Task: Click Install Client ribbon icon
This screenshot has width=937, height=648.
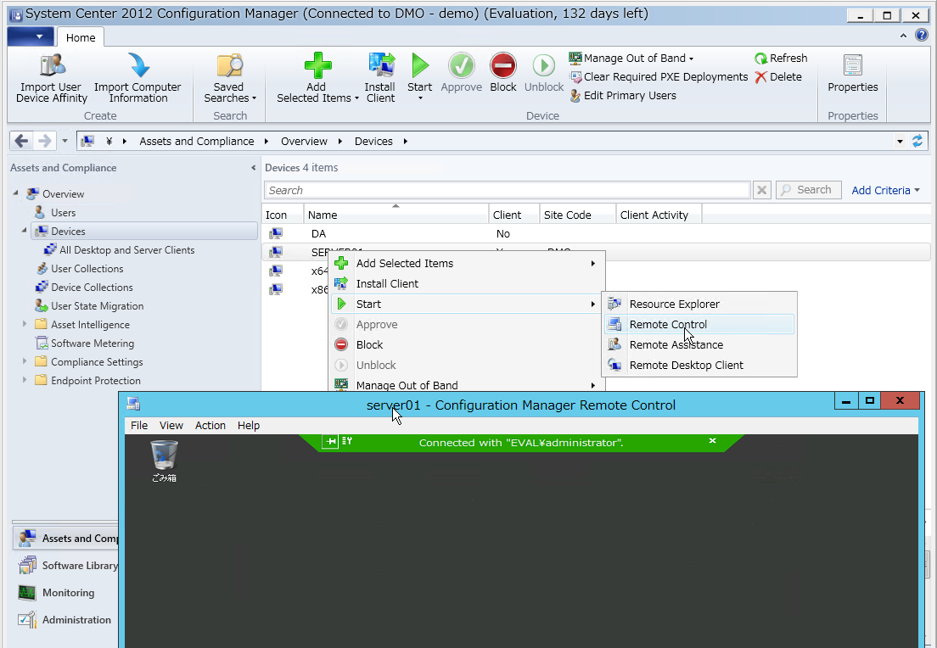Action: (x=380, y=65)
